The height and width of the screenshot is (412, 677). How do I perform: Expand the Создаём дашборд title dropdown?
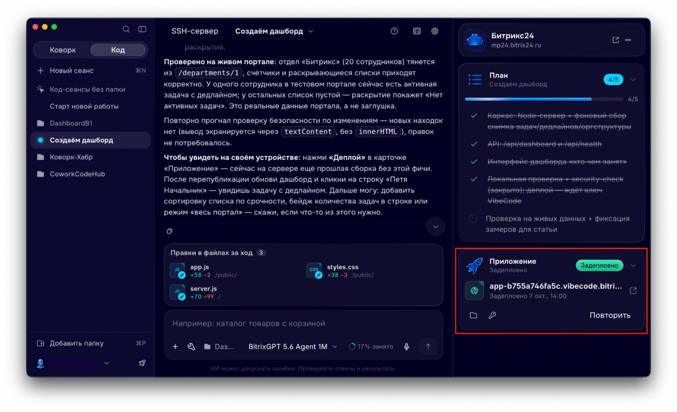point(311,31)
